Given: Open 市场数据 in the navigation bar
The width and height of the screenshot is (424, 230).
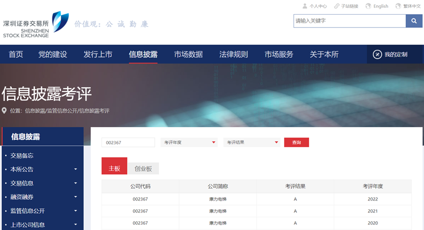Looking at the screenshot, I should 188,54.
